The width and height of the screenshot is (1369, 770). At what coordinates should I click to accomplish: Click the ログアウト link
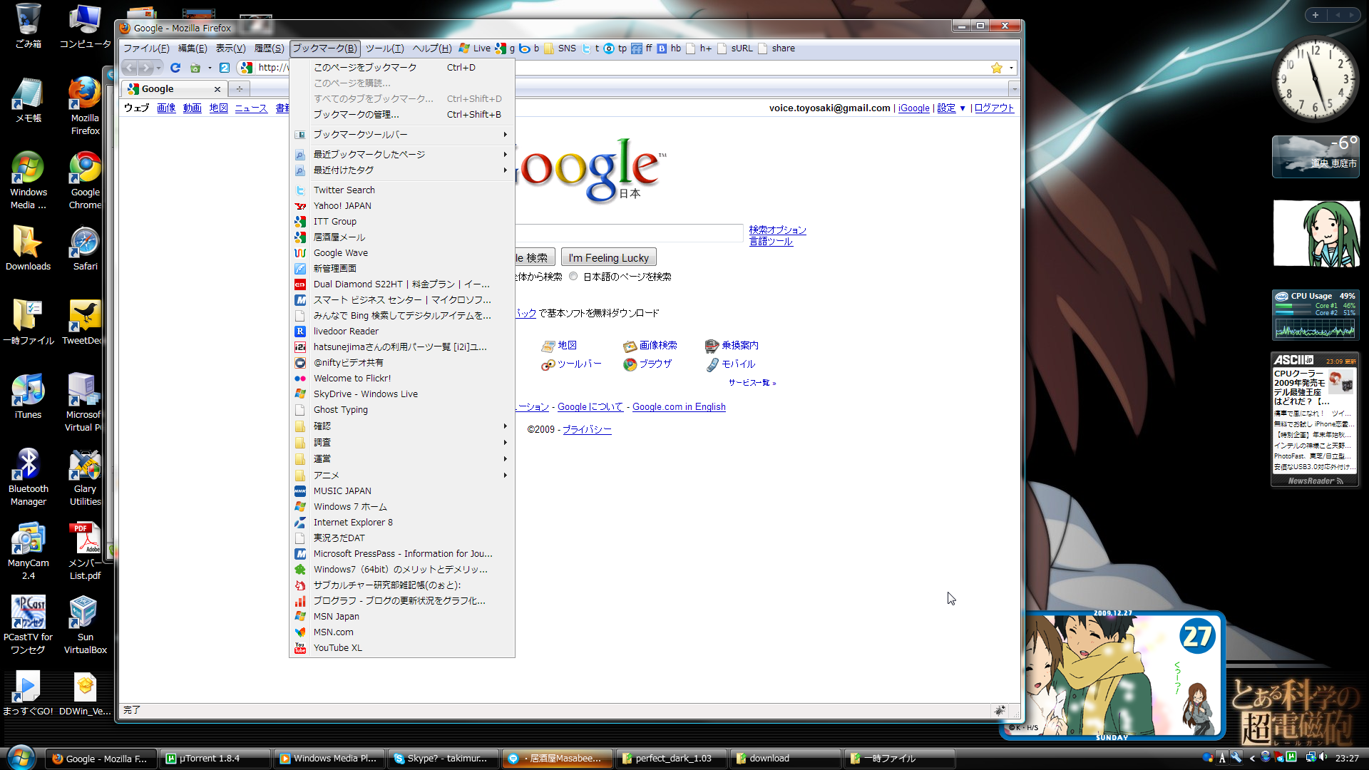tap(994, 108)
